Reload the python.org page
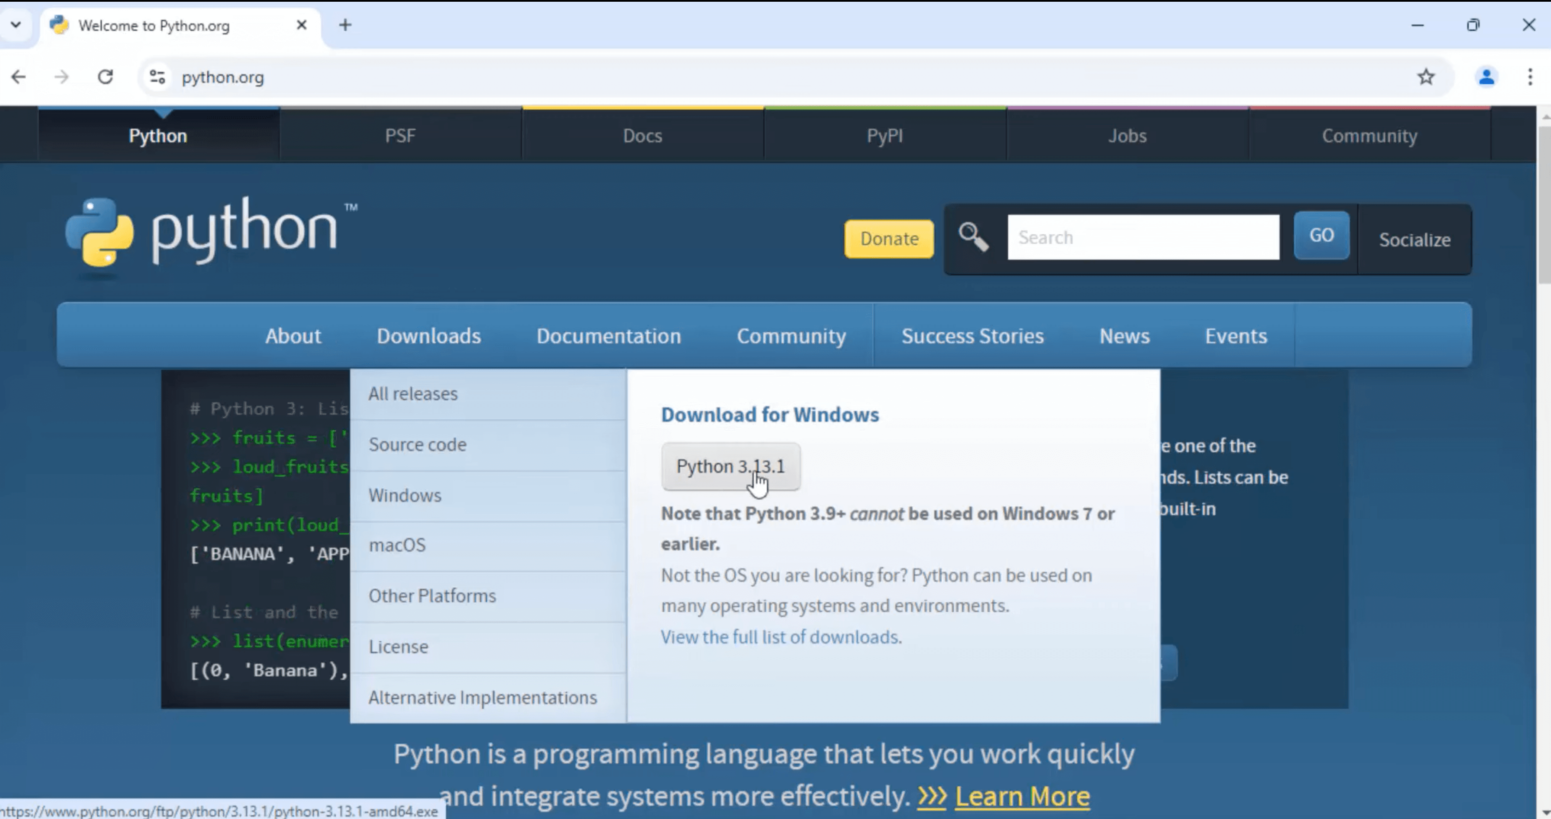 (x=105, y=77)
